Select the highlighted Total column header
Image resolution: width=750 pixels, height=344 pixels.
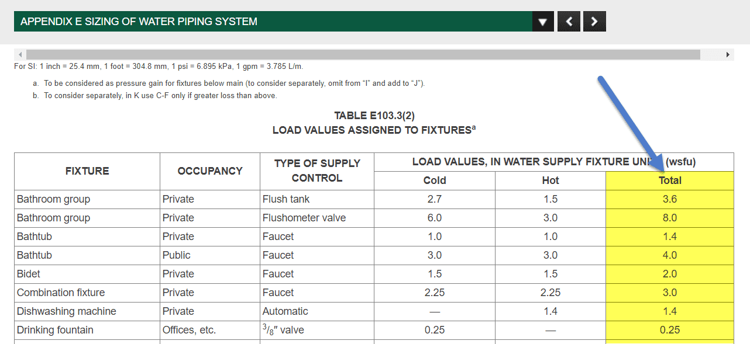tap(670, 180)
